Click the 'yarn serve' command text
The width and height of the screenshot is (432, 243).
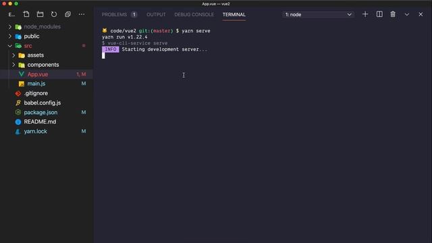(x=196, y=31)
